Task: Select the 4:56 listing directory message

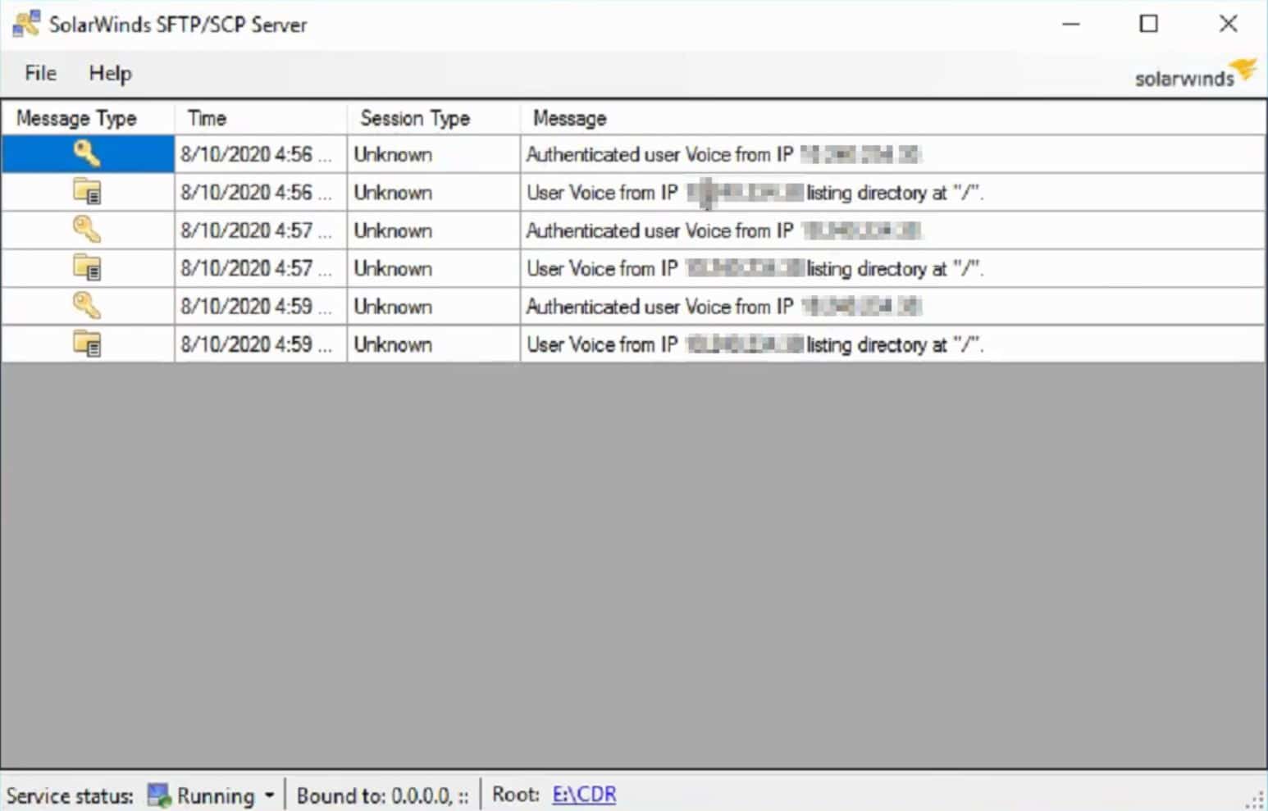Action: click(893, 192)
